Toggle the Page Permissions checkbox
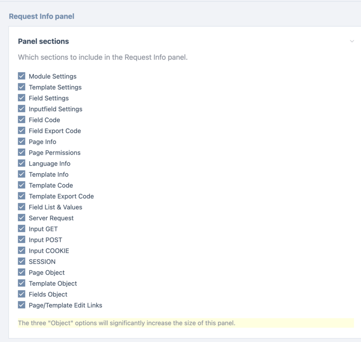 (21, 153)
